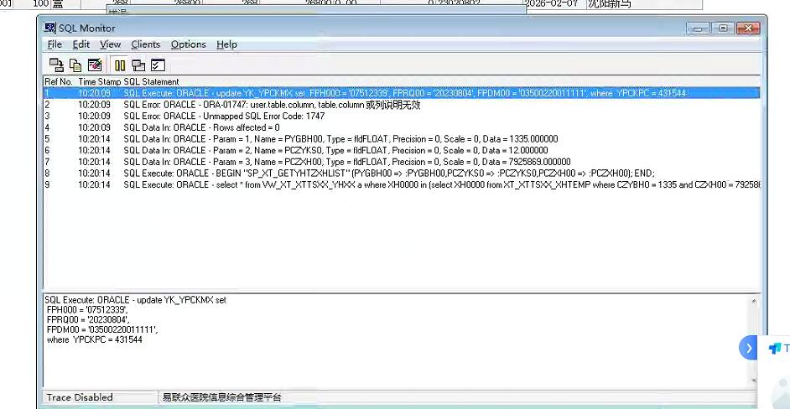Select the BEGIN SP_XT_GETYHTZXHLIST row

point(402,173)
